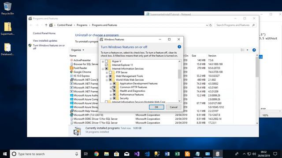Open the orange ActivePresenter taskbar icon
The image size is (282, 158).
187,154
